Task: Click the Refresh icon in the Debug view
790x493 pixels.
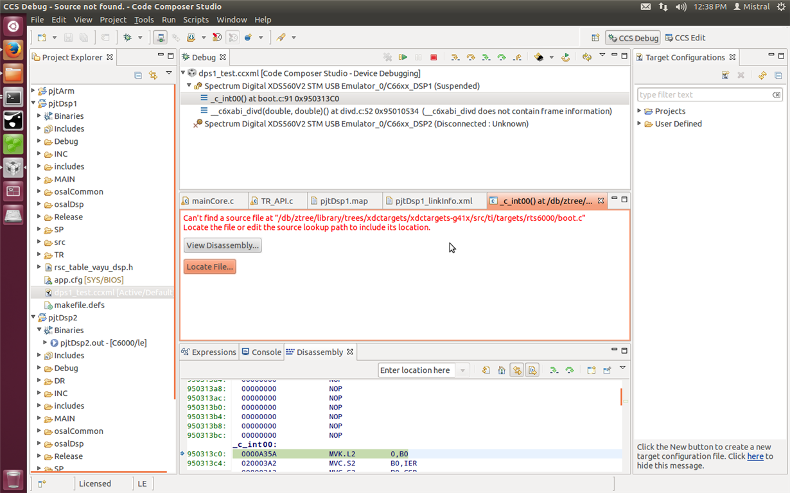Action: (586, 57)
